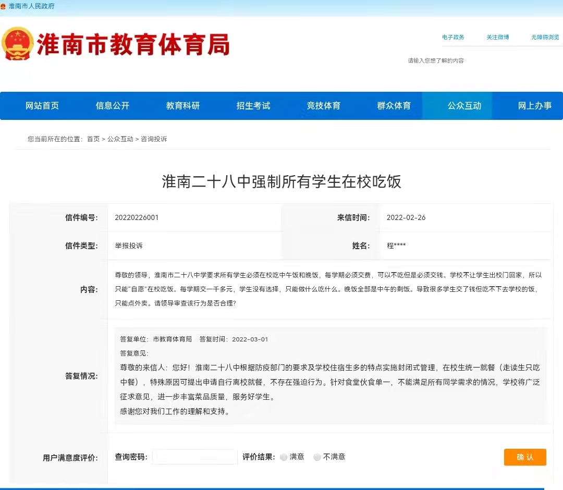
Task: Open the 教育科研 navigation tab
Action: pos(183,106)
